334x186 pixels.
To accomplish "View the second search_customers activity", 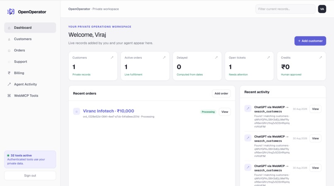I will coord(315,138).
